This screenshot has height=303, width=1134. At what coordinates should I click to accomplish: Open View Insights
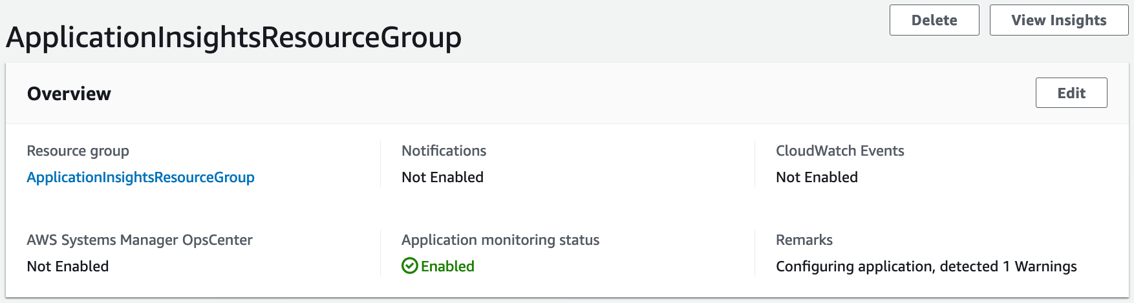(1058, 21)
